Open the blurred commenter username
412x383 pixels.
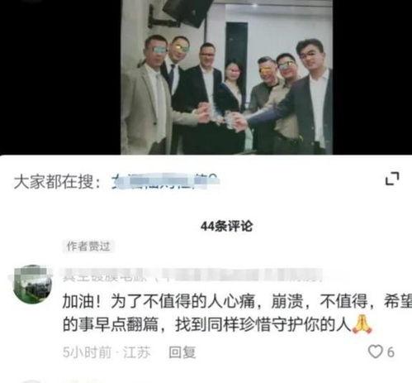click(192, 275)
